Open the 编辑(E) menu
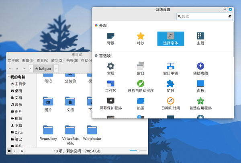Image resolution: width=241 pixels, height=163 pixels. pyautogui.click(x=28, y=60)
